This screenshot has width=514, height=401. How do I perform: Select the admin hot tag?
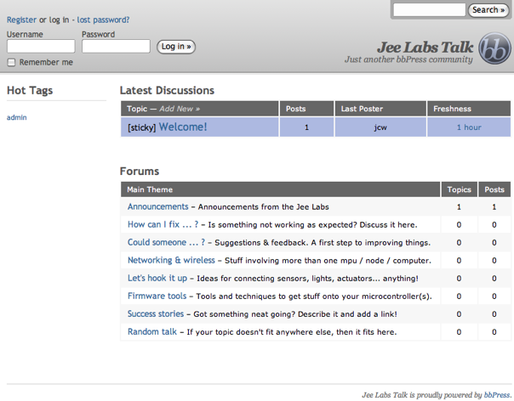pos(17,117)
